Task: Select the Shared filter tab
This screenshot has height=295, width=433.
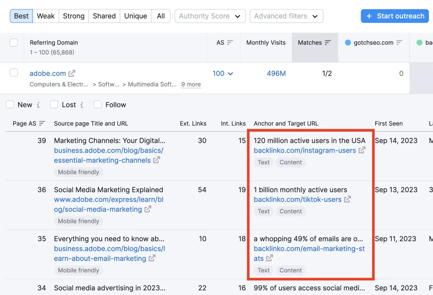Action: [x=104, y=16]
